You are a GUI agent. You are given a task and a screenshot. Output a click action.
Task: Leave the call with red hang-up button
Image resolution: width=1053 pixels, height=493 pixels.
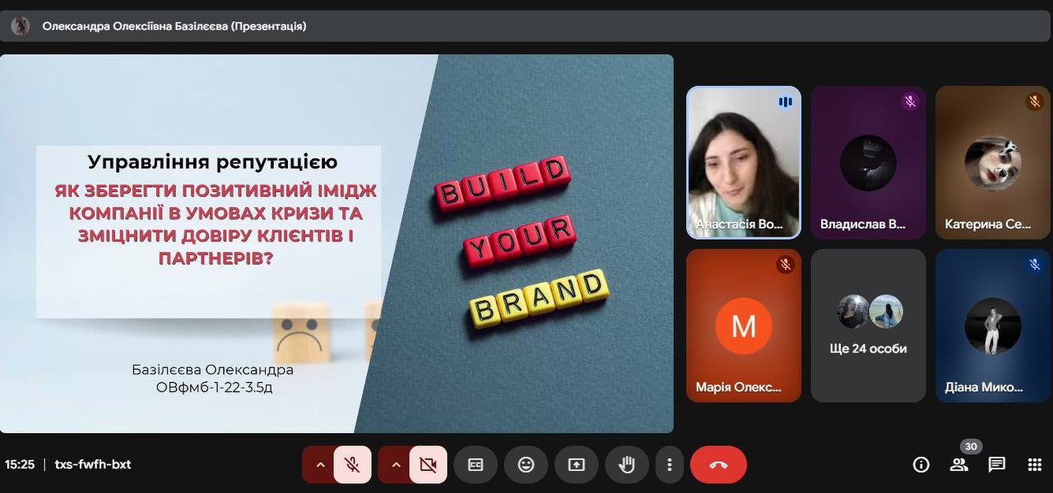click(x=718, y=465)
